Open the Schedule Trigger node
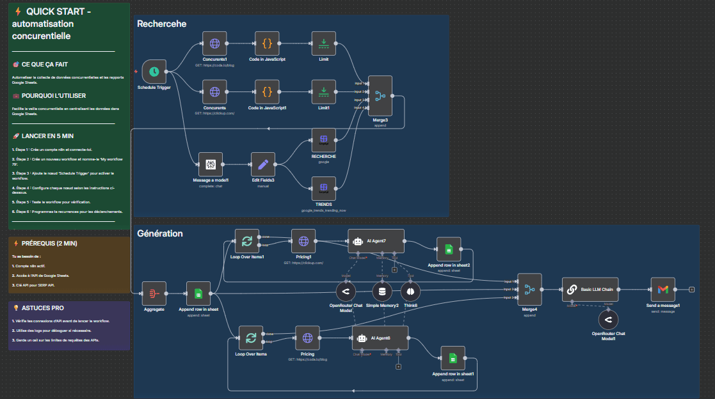 coord(154,72)
